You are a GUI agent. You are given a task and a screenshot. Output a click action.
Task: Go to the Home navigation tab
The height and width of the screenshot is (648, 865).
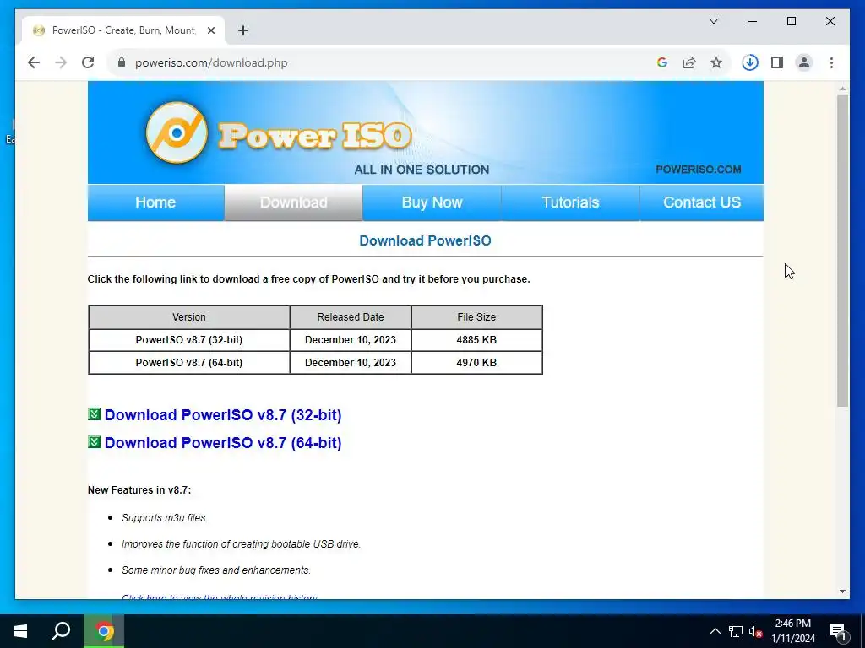tap(155, 202)
